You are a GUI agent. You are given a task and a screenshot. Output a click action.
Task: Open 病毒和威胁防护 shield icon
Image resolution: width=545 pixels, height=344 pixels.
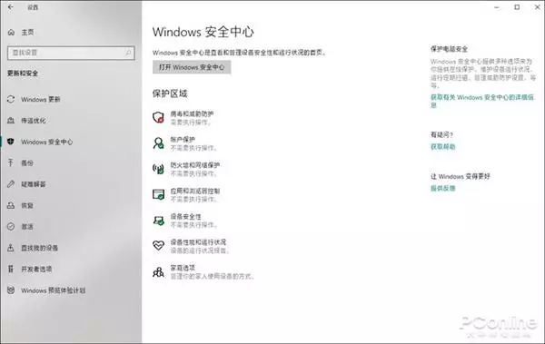[158, 117]
